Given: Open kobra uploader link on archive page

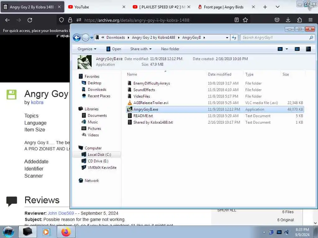Looking at the screenshot, I should point(37,102).
